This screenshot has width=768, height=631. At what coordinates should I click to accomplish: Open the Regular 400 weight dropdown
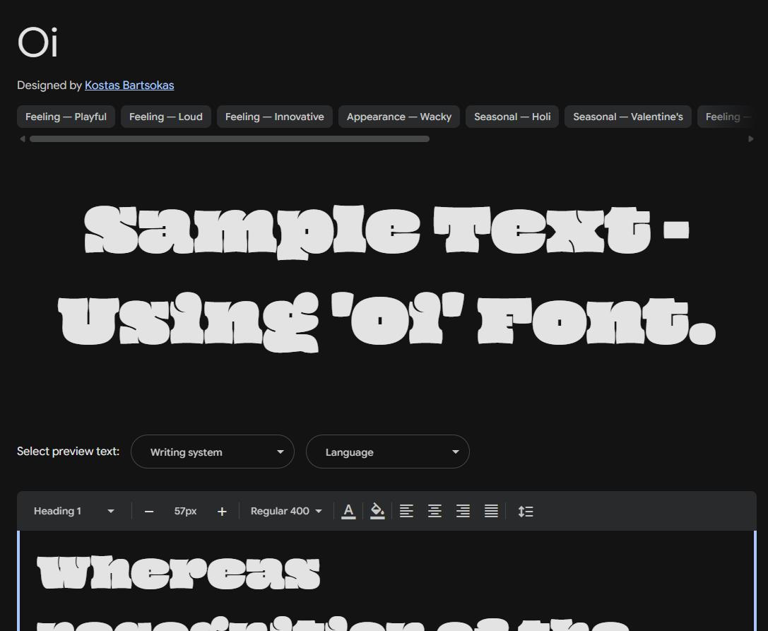coord(286,511)
